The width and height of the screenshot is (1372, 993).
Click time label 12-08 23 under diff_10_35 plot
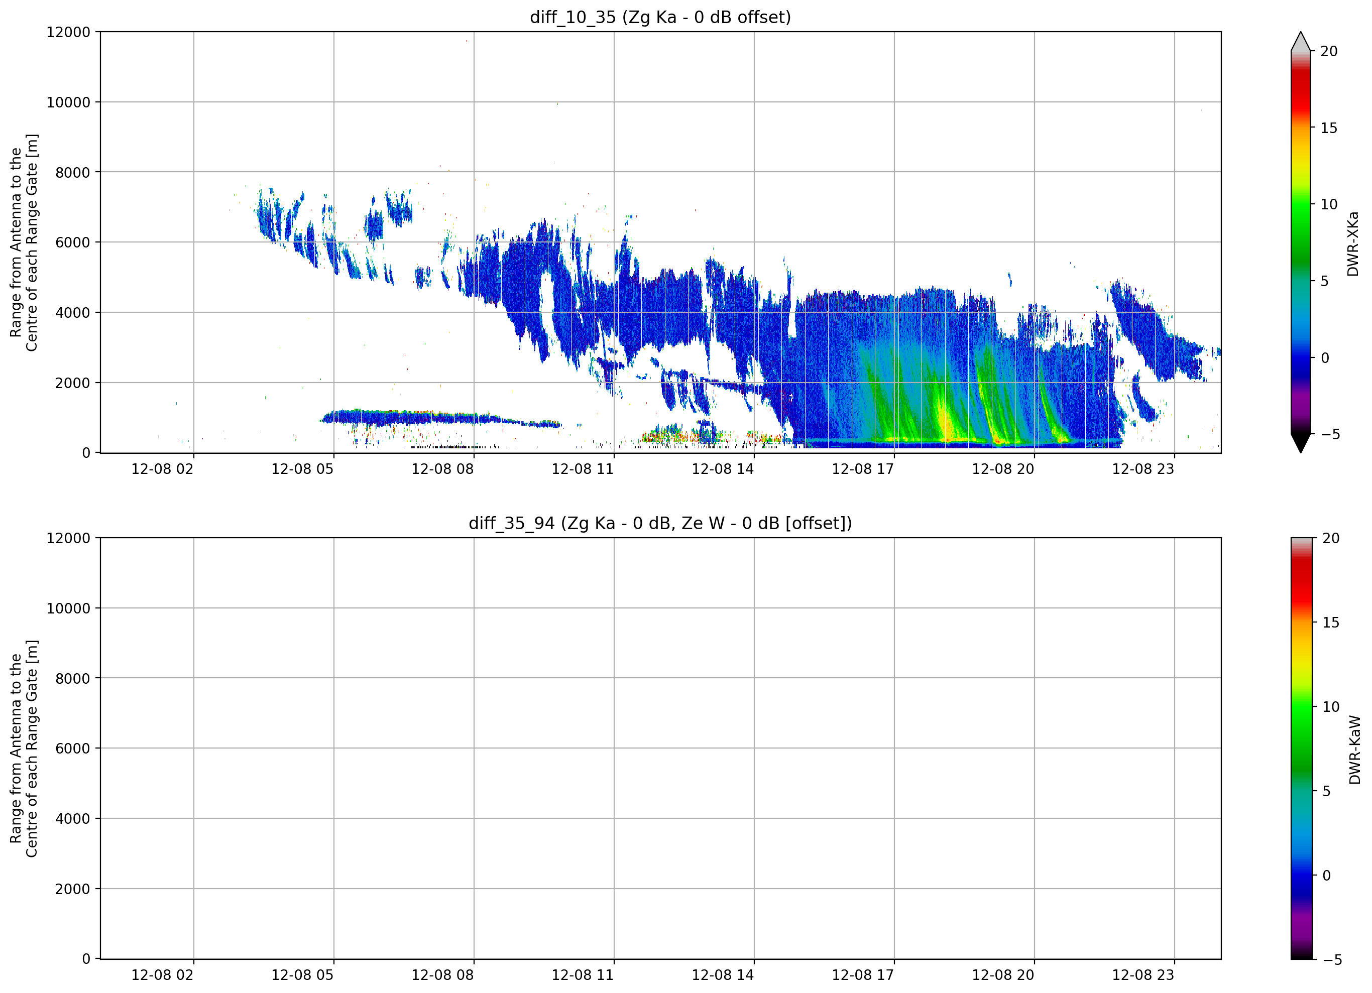tap(1144, 469)
